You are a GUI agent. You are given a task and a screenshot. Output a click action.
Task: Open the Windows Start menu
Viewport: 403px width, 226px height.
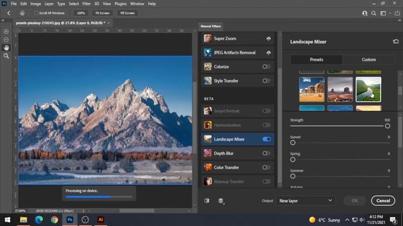8,220
